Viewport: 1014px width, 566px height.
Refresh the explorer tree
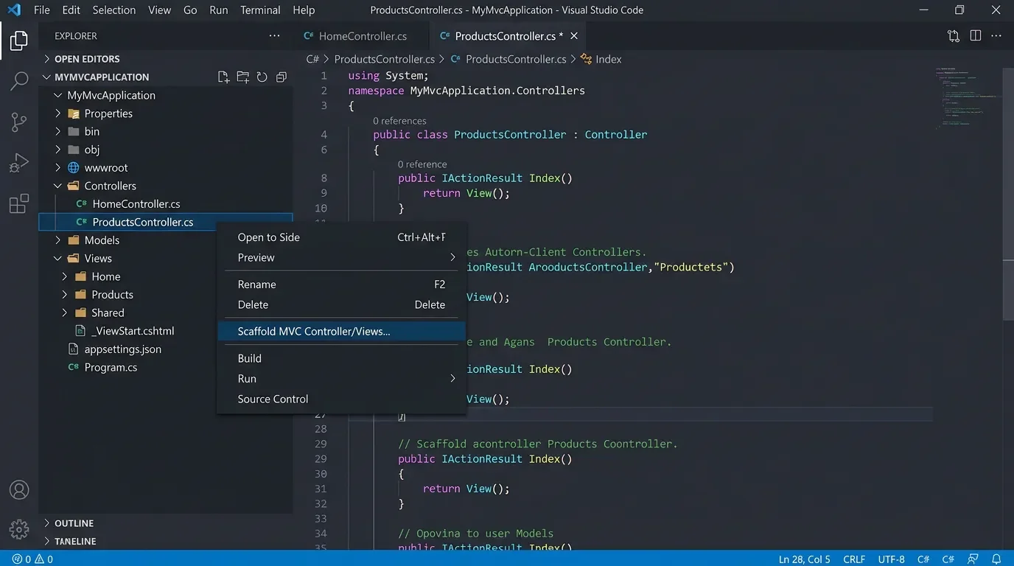262,77
